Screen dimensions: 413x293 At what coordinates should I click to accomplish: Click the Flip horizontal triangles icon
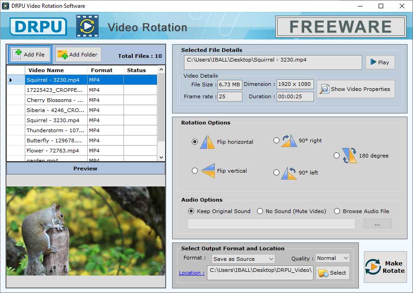[207, 142]
